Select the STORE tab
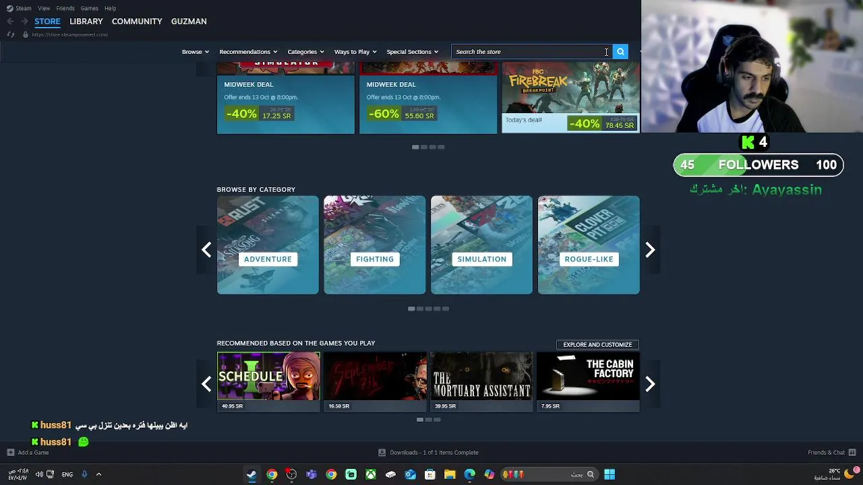863x485 pixels. (x=47, y=22)
